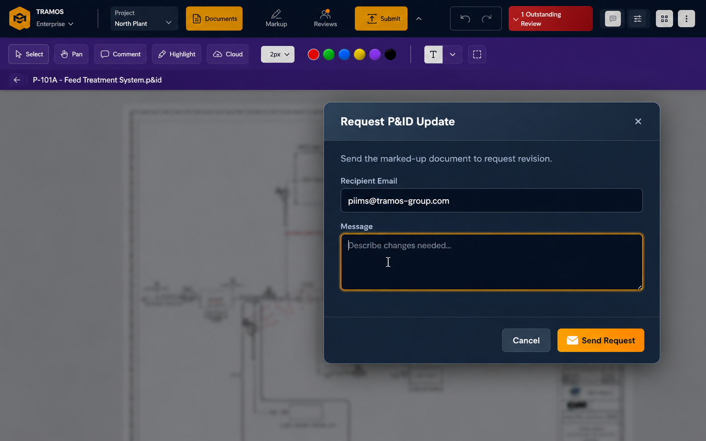Open the Documents tab
Viewport: 706px width, 441px height.
[x=214, y=19]
